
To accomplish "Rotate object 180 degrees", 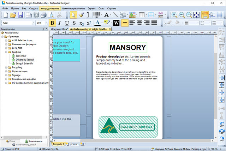I will click(x=222, y=131).
